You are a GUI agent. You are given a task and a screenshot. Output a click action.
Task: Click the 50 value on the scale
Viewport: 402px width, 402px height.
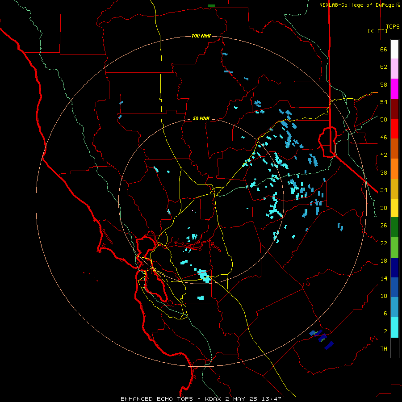(x=384, y=120)
